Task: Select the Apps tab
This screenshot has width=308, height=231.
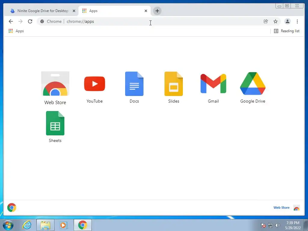Action: pos(115,11)
